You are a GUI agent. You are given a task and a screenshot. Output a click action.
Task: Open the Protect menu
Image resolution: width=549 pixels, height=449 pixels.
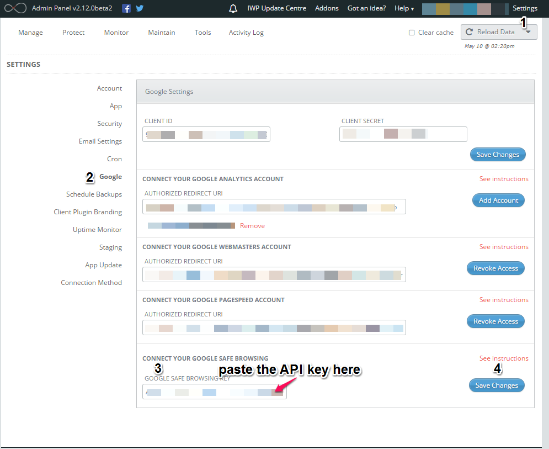(73, 33)
